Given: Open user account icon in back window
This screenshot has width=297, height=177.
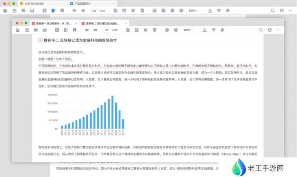Looking at the screenshot, I should 282,11.
